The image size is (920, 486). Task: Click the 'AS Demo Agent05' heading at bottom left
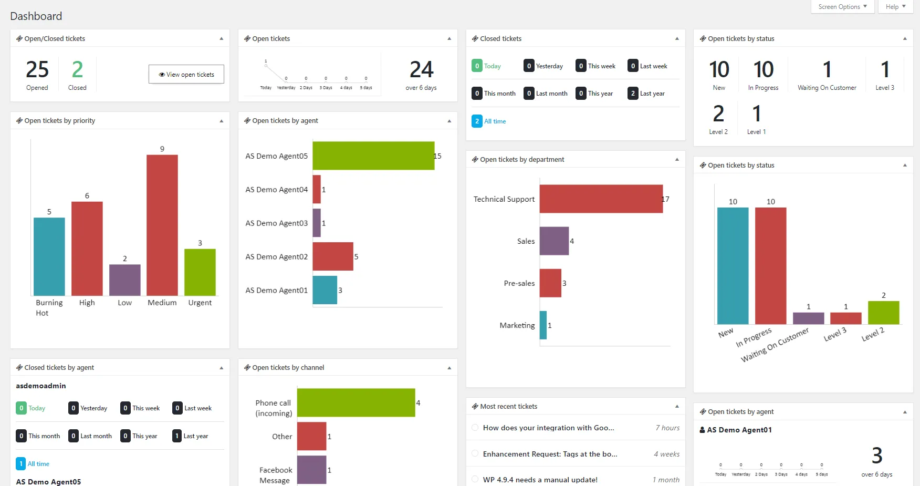tap(48, 482)
